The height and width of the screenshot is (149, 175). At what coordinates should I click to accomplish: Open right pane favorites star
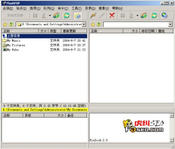[93, 24]
